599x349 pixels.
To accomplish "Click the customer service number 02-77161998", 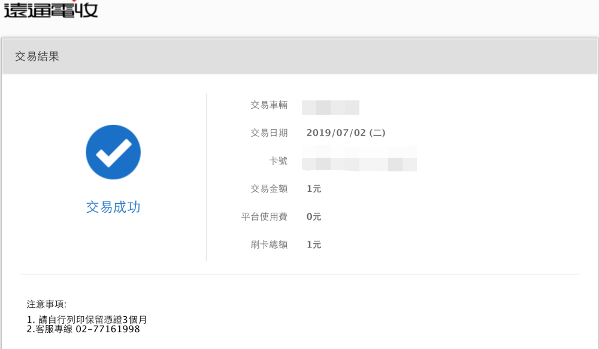I will [x=108, y=329].
